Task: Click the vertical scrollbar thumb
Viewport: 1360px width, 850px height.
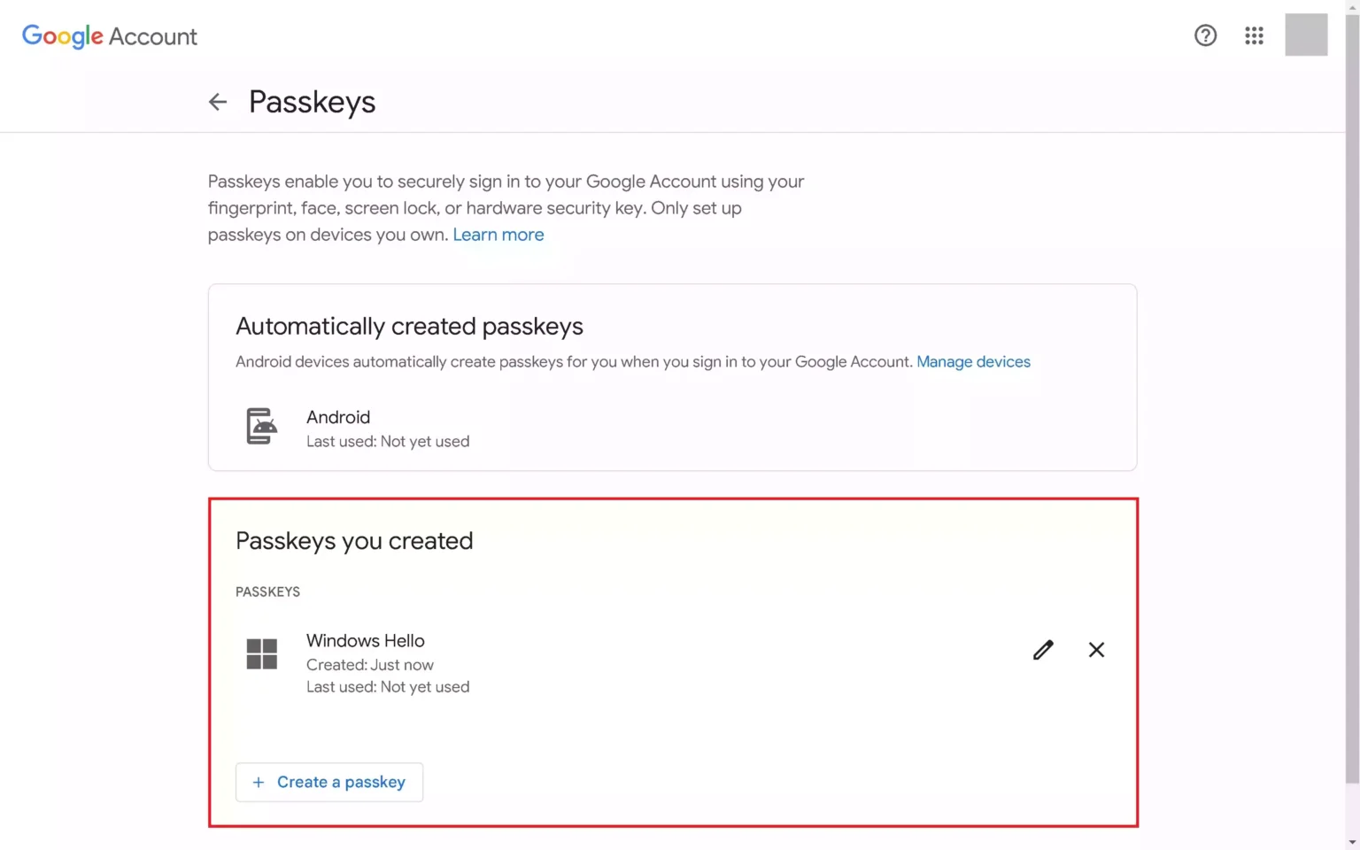Action: click(1352, 398)
